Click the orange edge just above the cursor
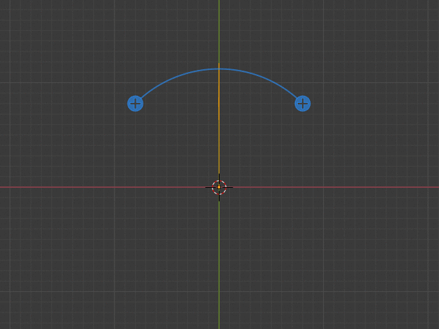This screenshot has height=329, width=439. tap(219, 168)
